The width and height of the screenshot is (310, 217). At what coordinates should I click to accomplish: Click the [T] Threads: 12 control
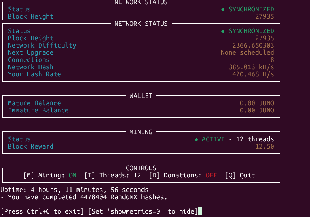pos(113,175)
